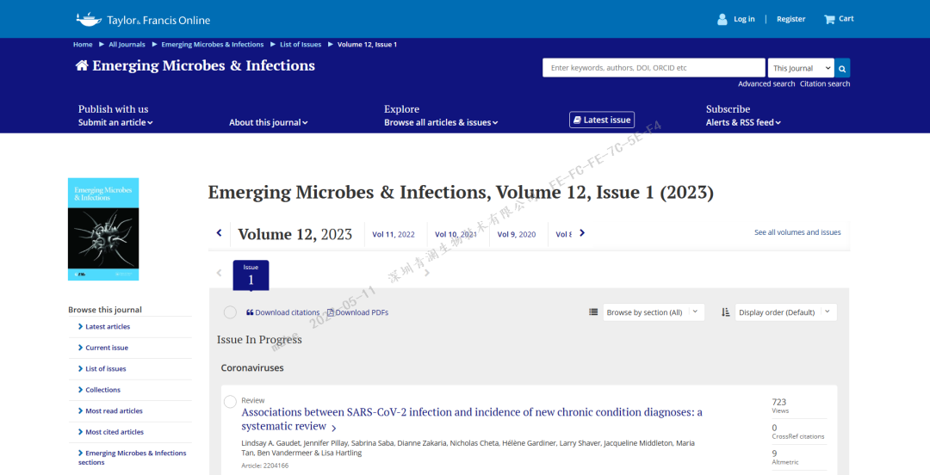
Task: Click the previous volumes arrow
Action: (x=219, y=233)
